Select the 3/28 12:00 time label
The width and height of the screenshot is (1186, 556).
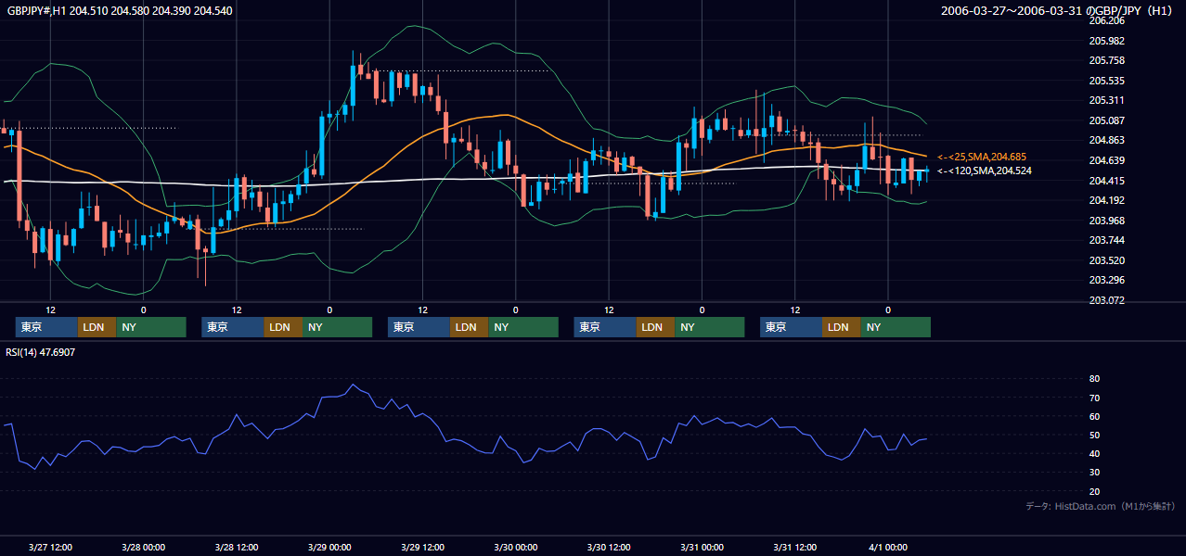[x=237, y=547]
